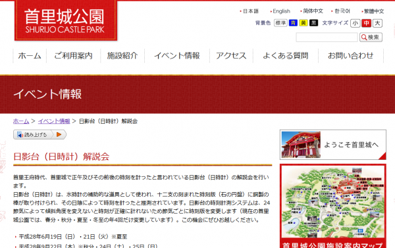This screenshot has width=395, height=248.
Task: Click the speaker icon on the read-aloud bar
Action: click(x=20, y=135)
